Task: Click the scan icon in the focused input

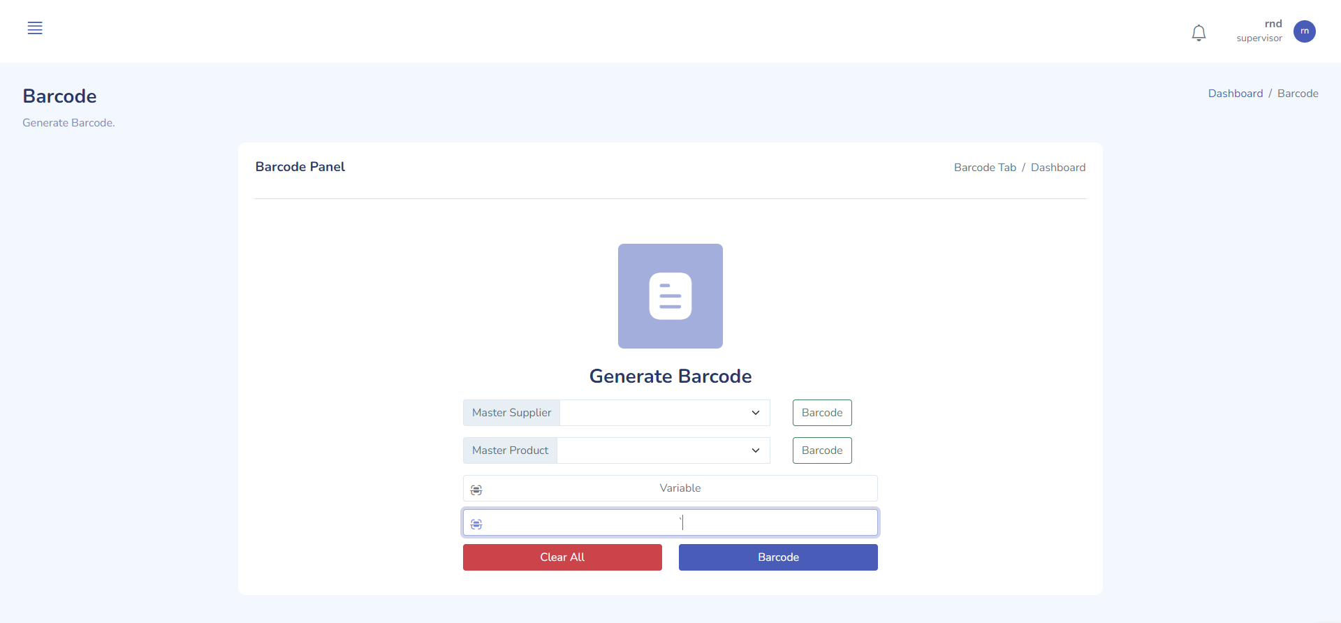Action: [x=476, y=524]
